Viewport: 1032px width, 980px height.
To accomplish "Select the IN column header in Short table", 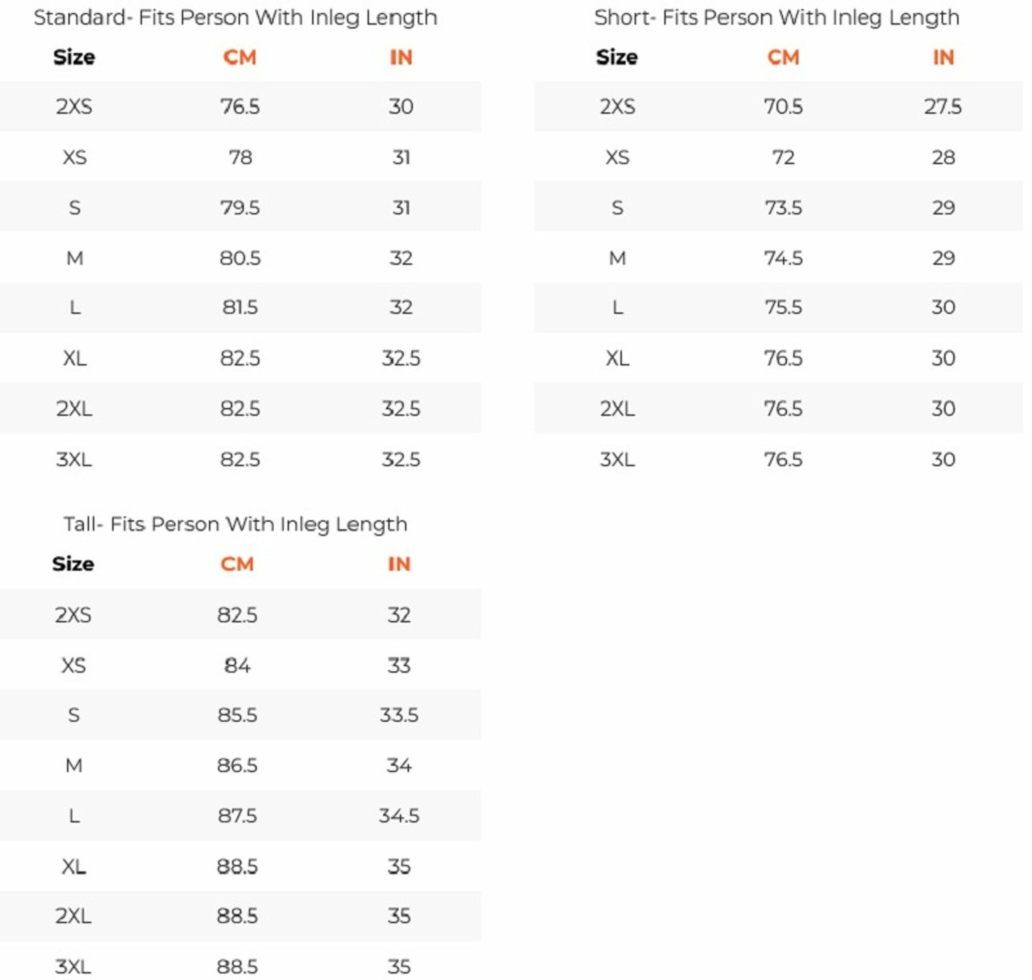I will pos(943,57).
